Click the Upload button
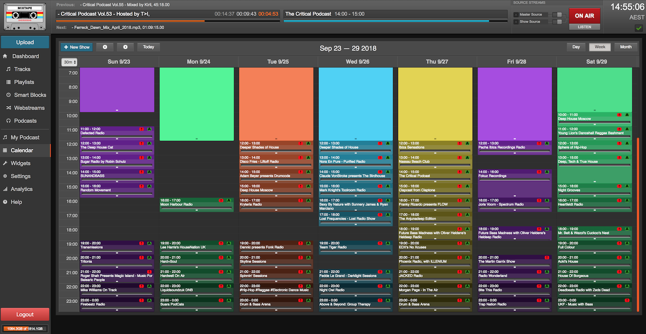Image resolution: width=646 pixels, height=334 pixels. [x=25, y=42]
